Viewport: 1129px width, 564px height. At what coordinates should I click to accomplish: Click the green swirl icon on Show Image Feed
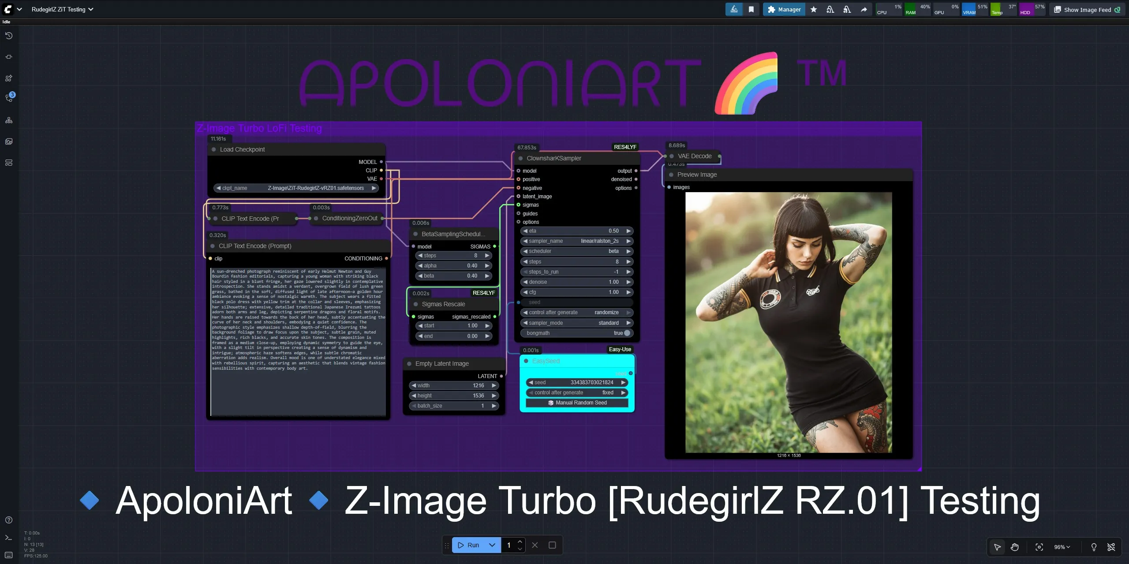click(1118, 10)
